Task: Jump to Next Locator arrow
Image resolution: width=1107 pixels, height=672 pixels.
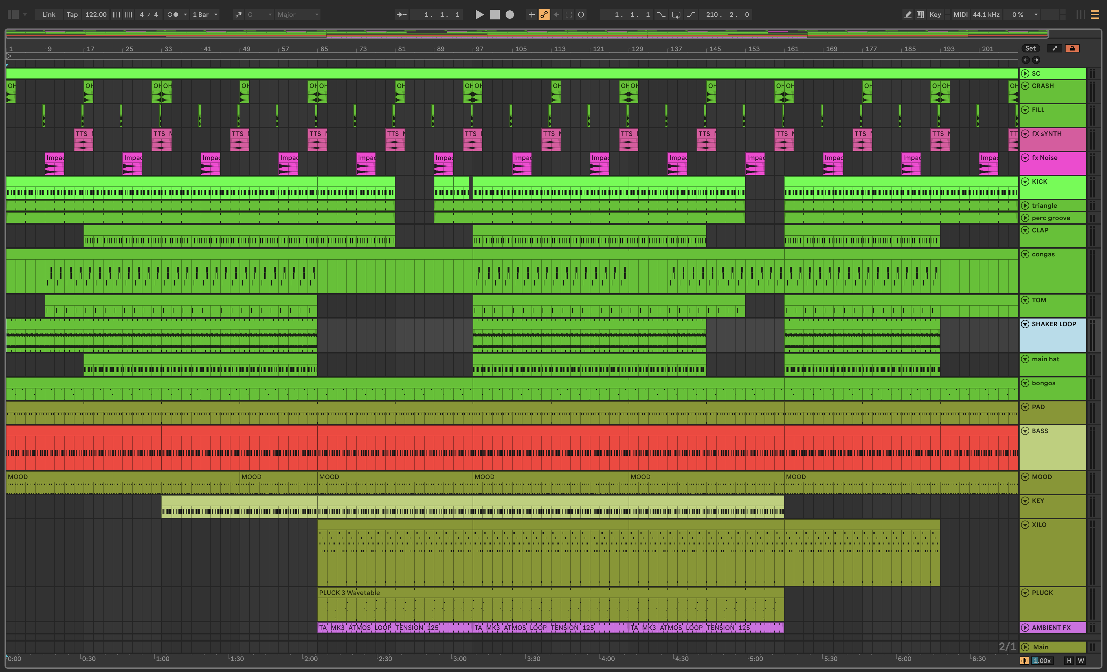Action: point(1036,60)
